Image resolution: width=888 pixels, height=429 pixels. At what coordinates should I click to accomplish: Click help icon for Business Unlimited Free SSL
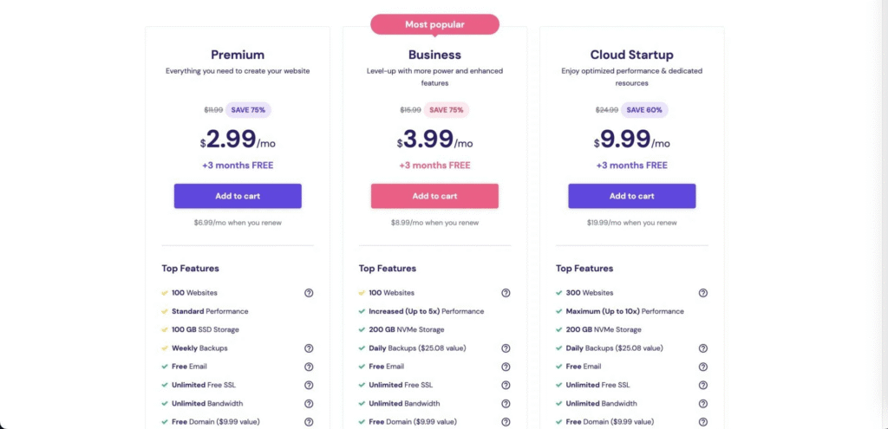506,385
